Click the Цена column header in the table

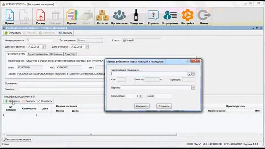(x=45, y=108)
